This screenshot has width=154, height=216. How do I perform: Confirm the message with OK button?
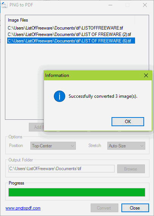pyautogui.click(x=128, y=122)
